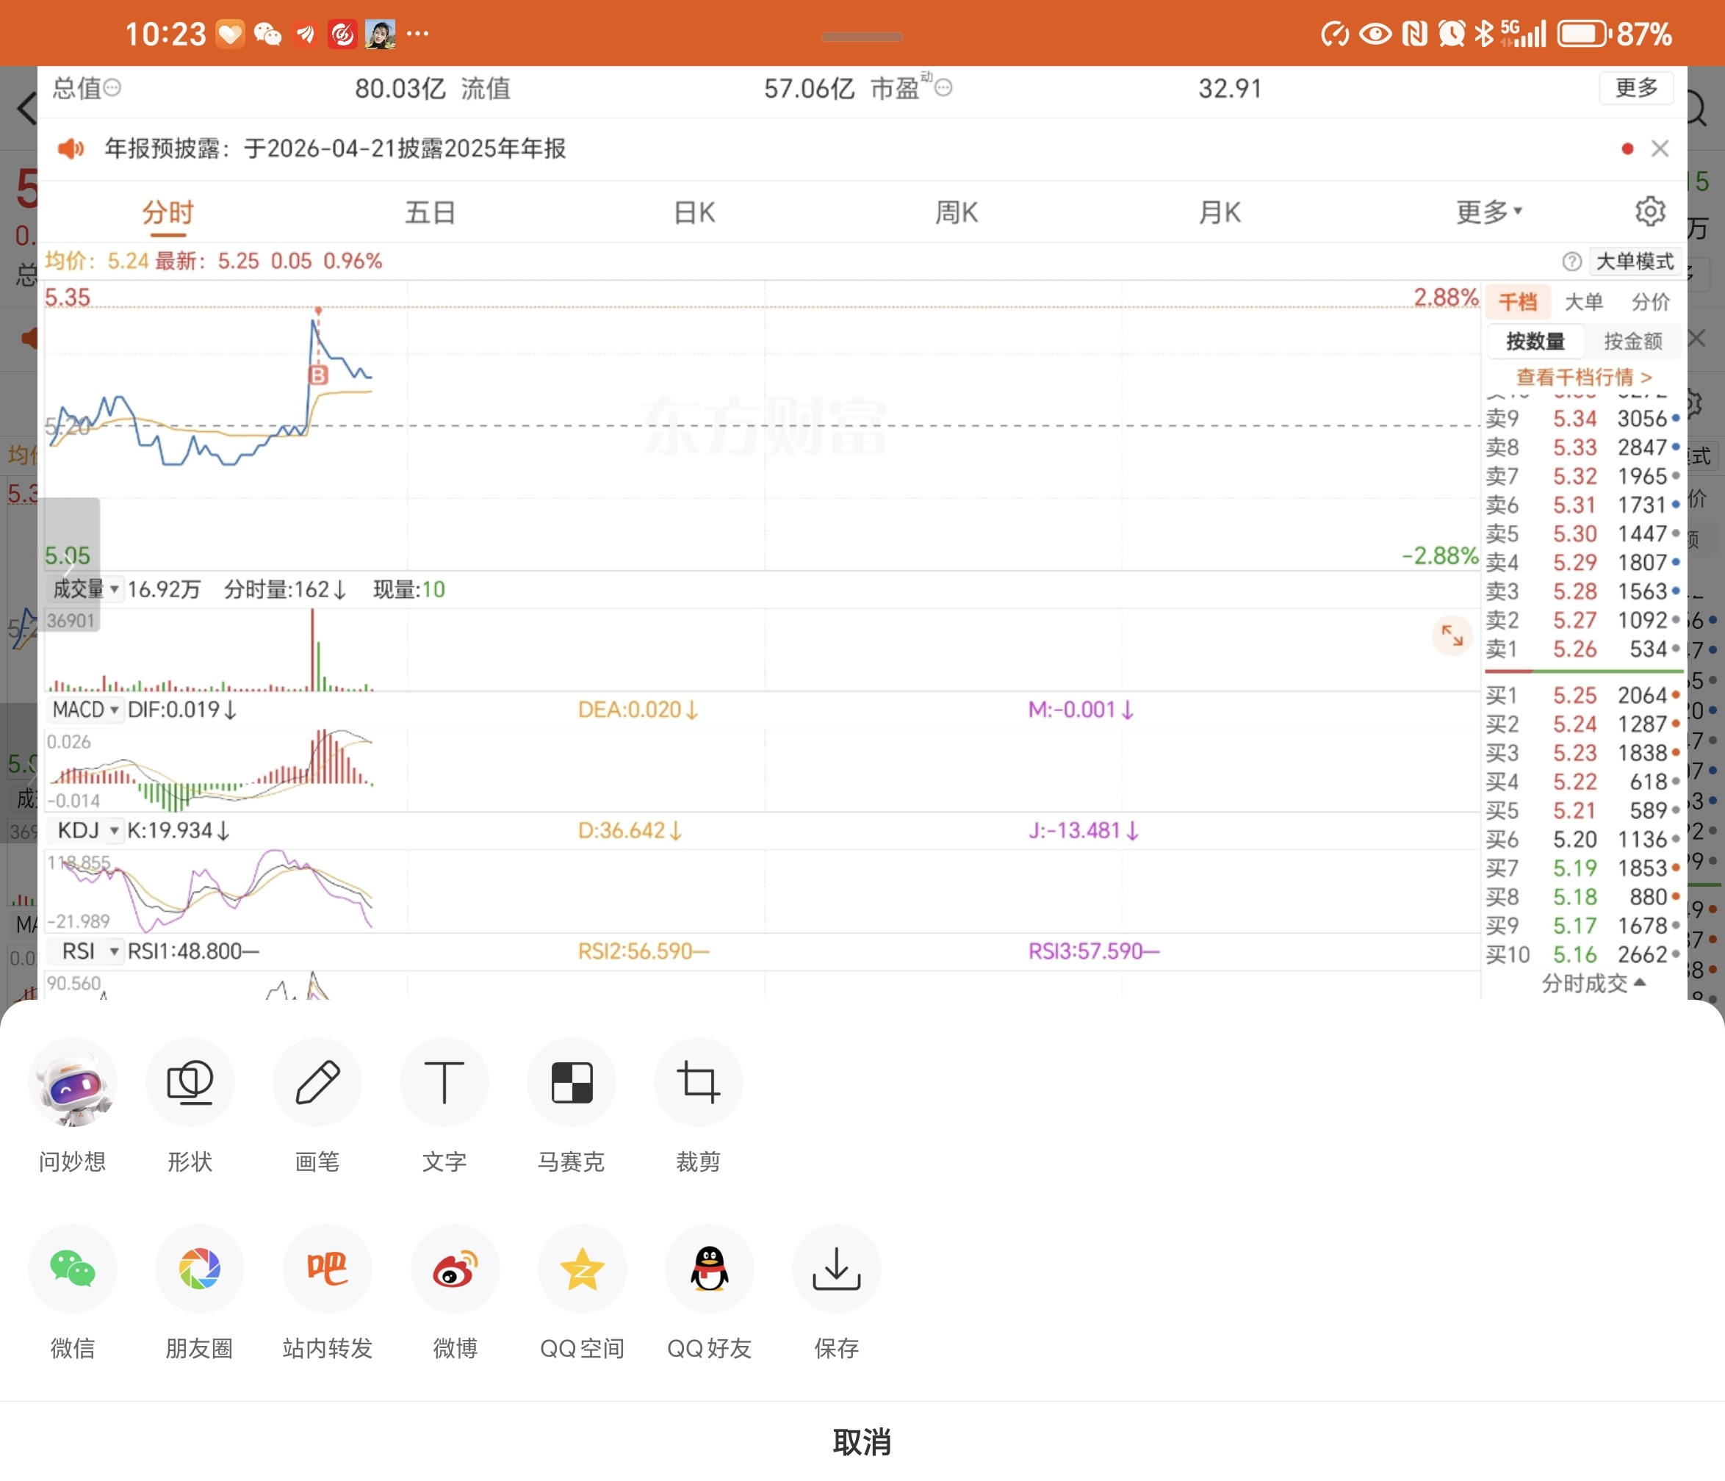Open the 形状 shapes tool
The width and height of the screenshot is (1725, 1481).
190,1082
